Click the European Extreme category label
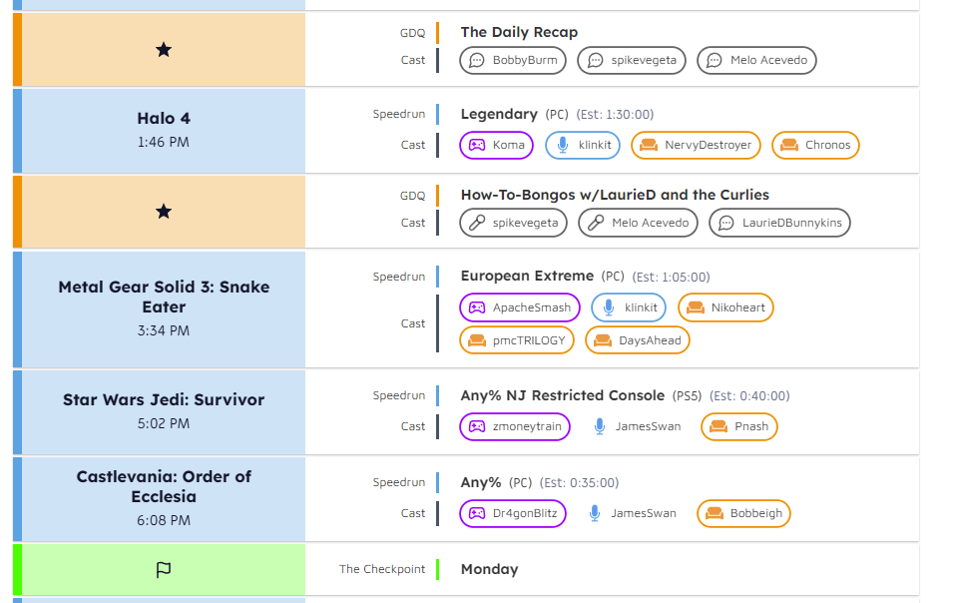This screenshot has height=603, width=958. (x=527, y=277)
